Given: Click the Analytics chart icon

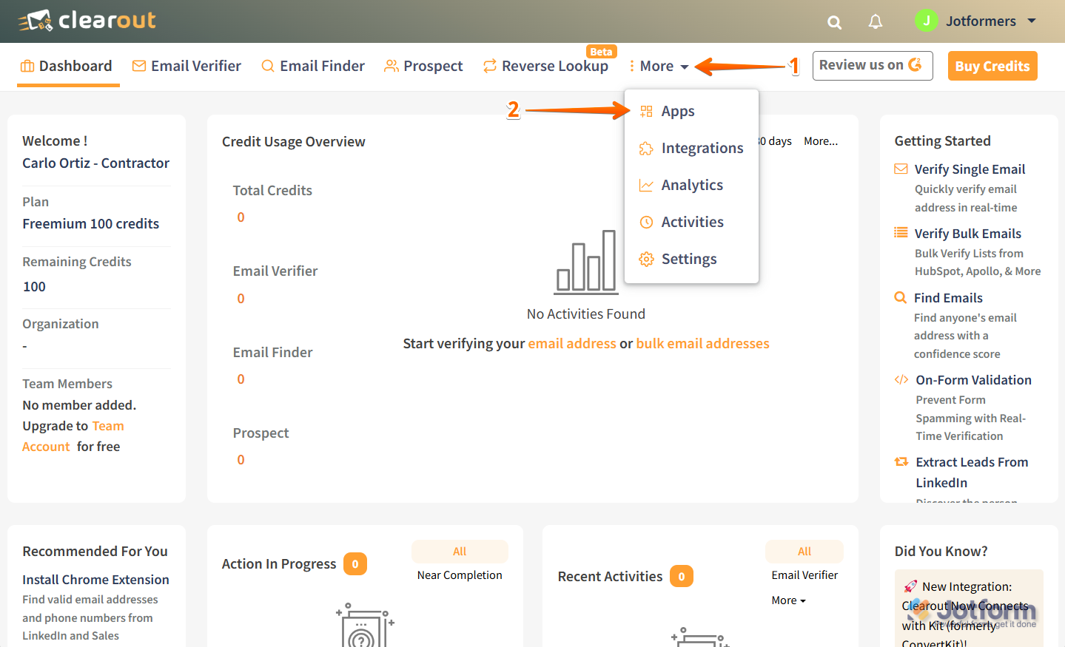Looking at the screenshot, I should [x=646, y=185].
